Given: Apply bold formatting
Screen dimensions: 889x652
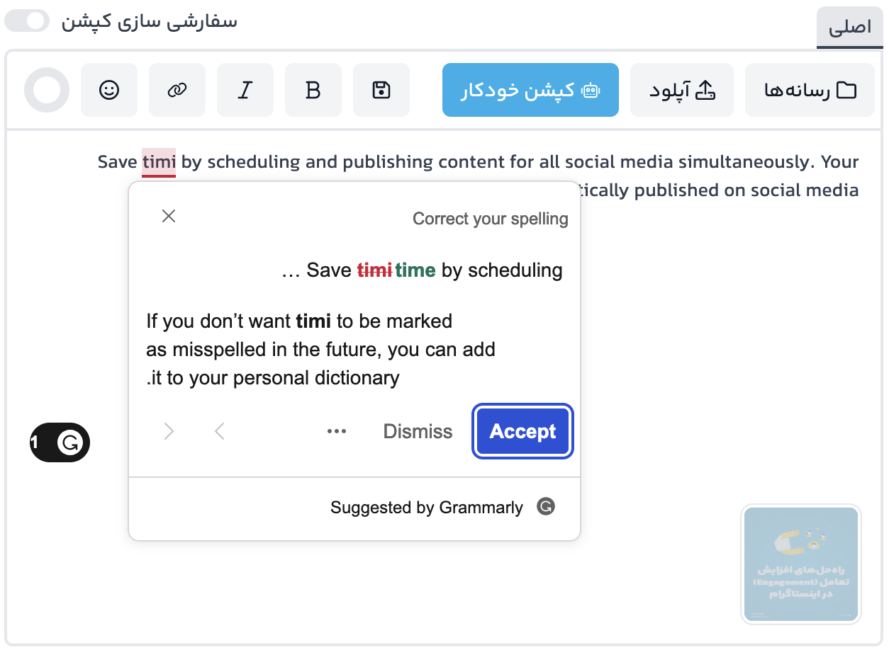Looking at the screenshot, I should tap(313, 90).
